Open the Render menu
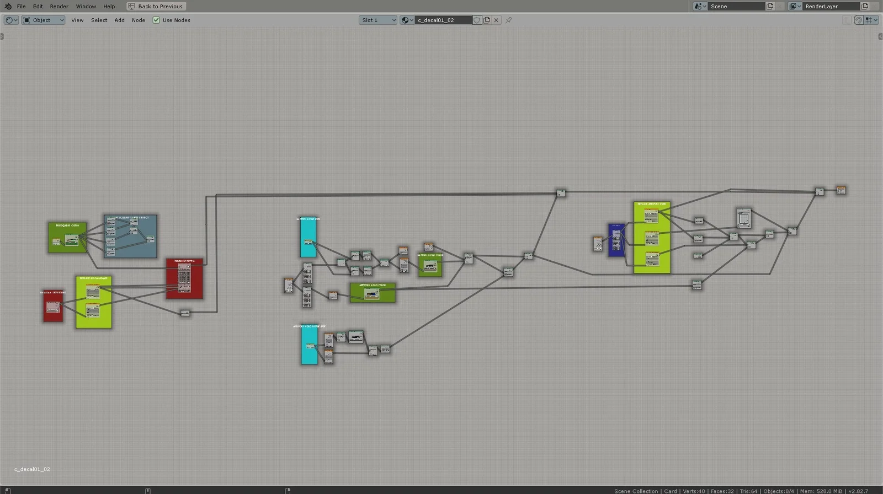This screenshot has height=494, width=883. coord(59,6)
